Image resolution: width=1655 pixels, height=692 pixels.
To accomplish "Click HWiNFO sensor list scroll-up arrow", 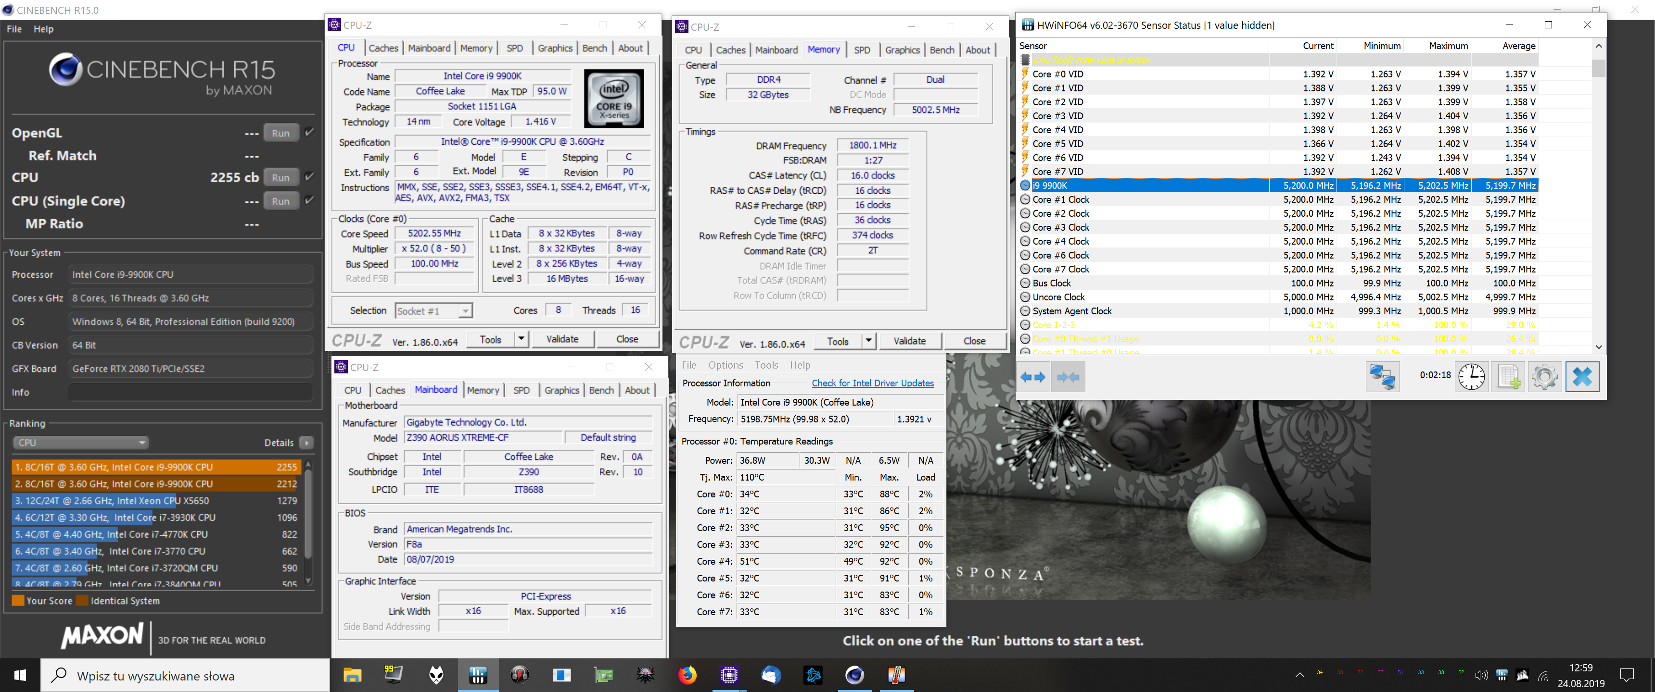I will click(1598, 46).
